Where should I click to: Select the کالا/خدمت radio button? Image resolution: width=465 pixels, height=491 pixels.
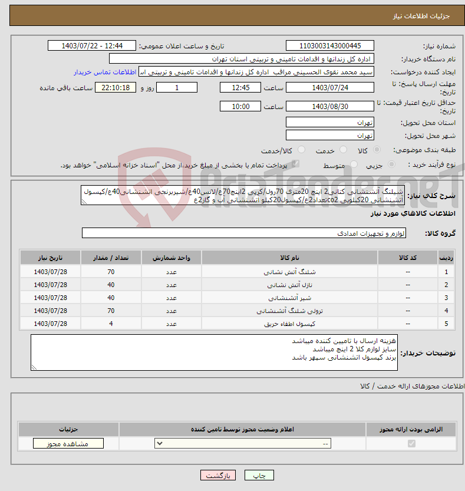pos(301,150)
